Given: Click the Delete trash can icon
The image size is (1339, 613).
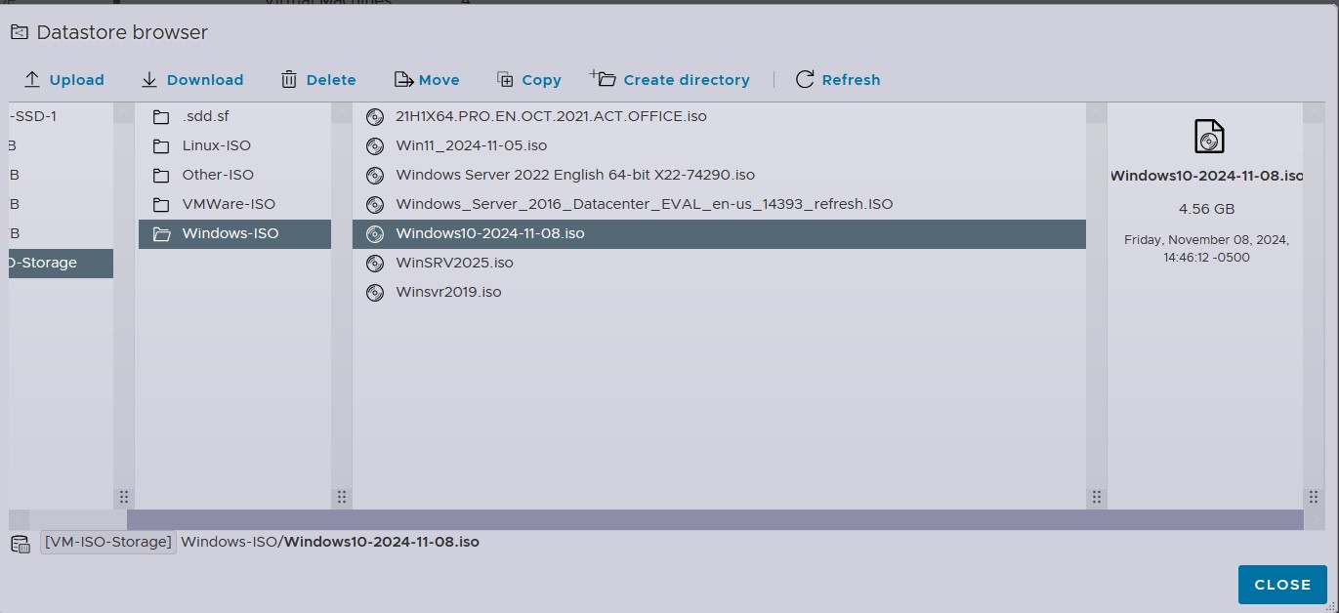Looking at the screenshot, I should click(289, 80).
